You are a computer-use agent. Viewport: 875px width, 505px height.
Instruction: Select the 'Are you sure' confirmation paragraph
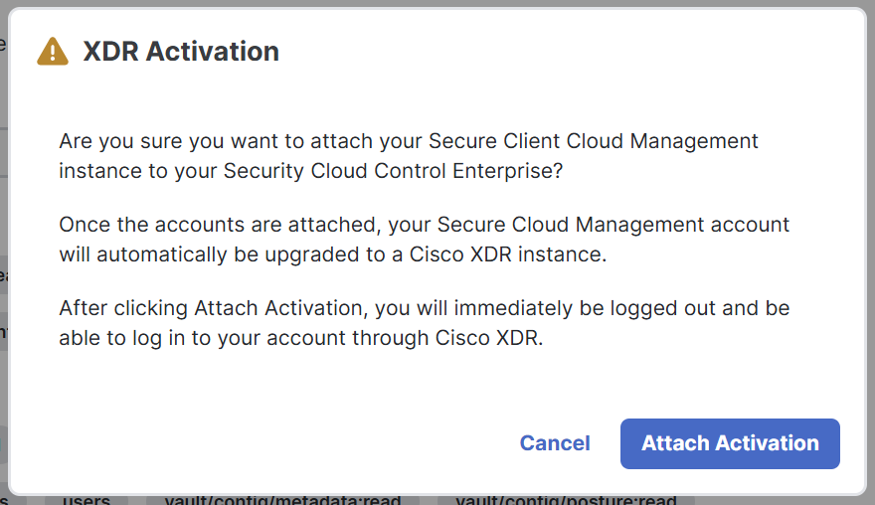pos(409,156)
